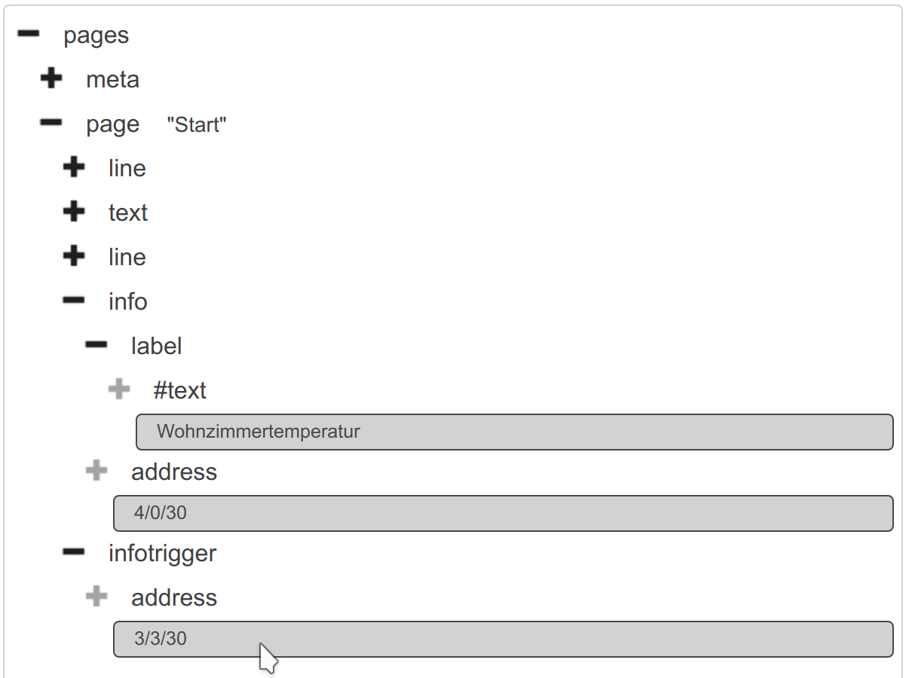Screen dimensions: 912x678
Task: Select the pages root label
Action: click(96, 35)
